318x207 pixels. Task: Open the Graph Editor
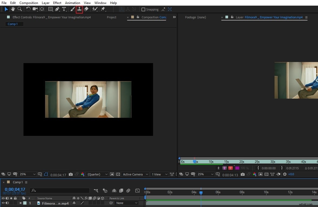point(137,191)
